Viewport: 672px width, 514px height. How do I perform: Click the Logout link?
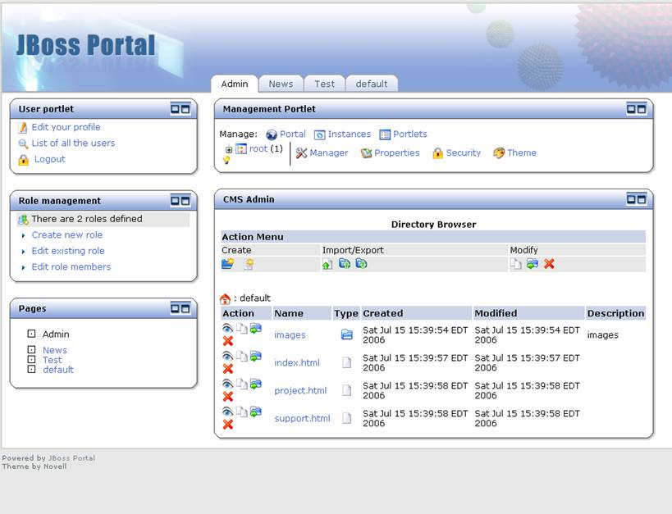[x=50, y=159]
